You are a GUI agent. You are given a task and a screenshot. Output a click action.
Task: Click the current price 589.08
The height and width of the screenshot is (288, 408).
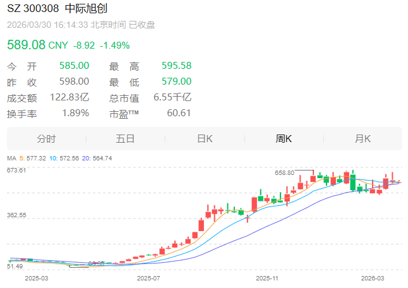click(27, 45)
